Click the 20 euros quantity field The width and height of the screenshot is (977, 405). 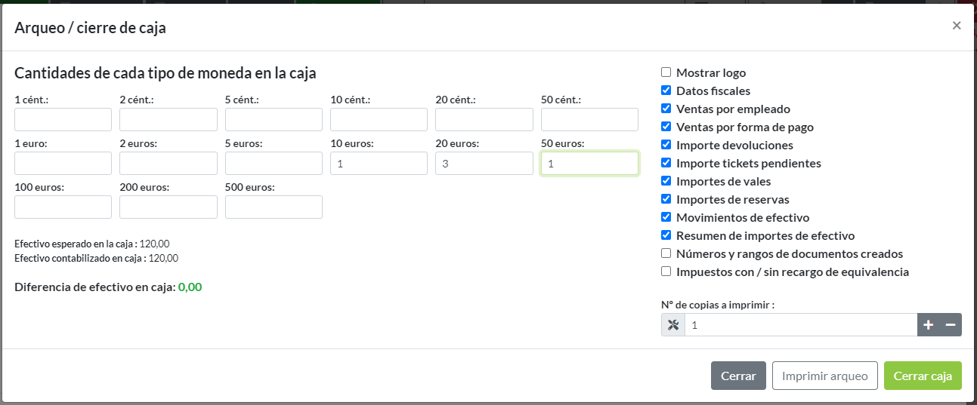coord(484,164)
